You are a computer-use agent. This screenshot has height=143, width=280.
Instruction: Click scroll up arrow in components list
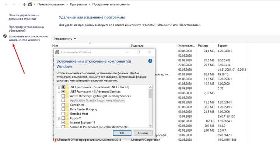point(150,87)
